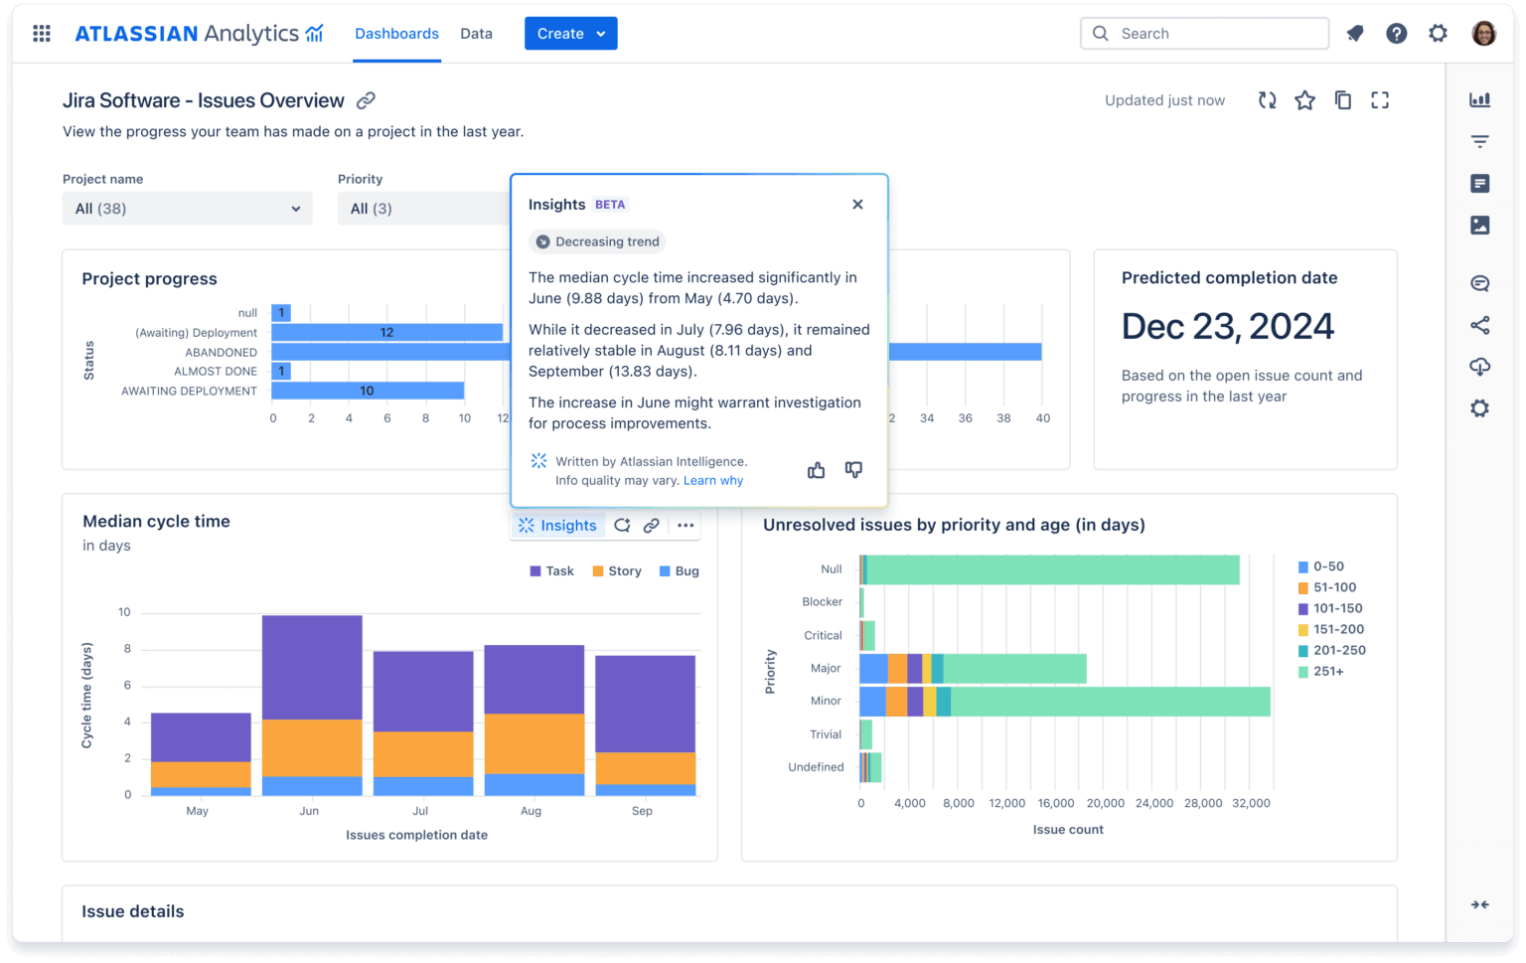
Task: Copy dashboard link next to title
Action: pyautogui.click(x=367, y=100)
